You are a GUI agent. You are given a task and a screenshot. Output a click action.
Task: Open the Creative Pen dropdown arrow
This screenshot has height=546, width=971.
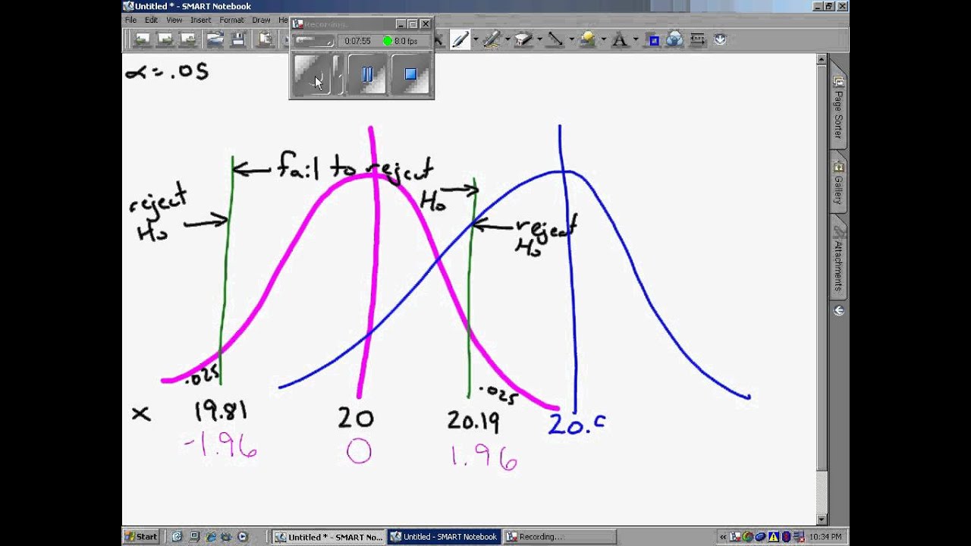tap(507, 39)
